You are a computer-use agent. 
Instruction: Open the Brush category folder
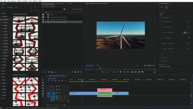(x=4, y=95)
